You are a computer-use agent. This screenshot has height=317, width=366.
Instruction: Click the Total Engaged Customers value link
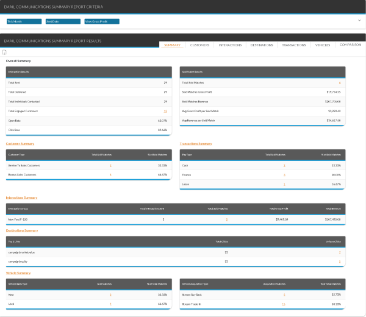pos(165,111)
